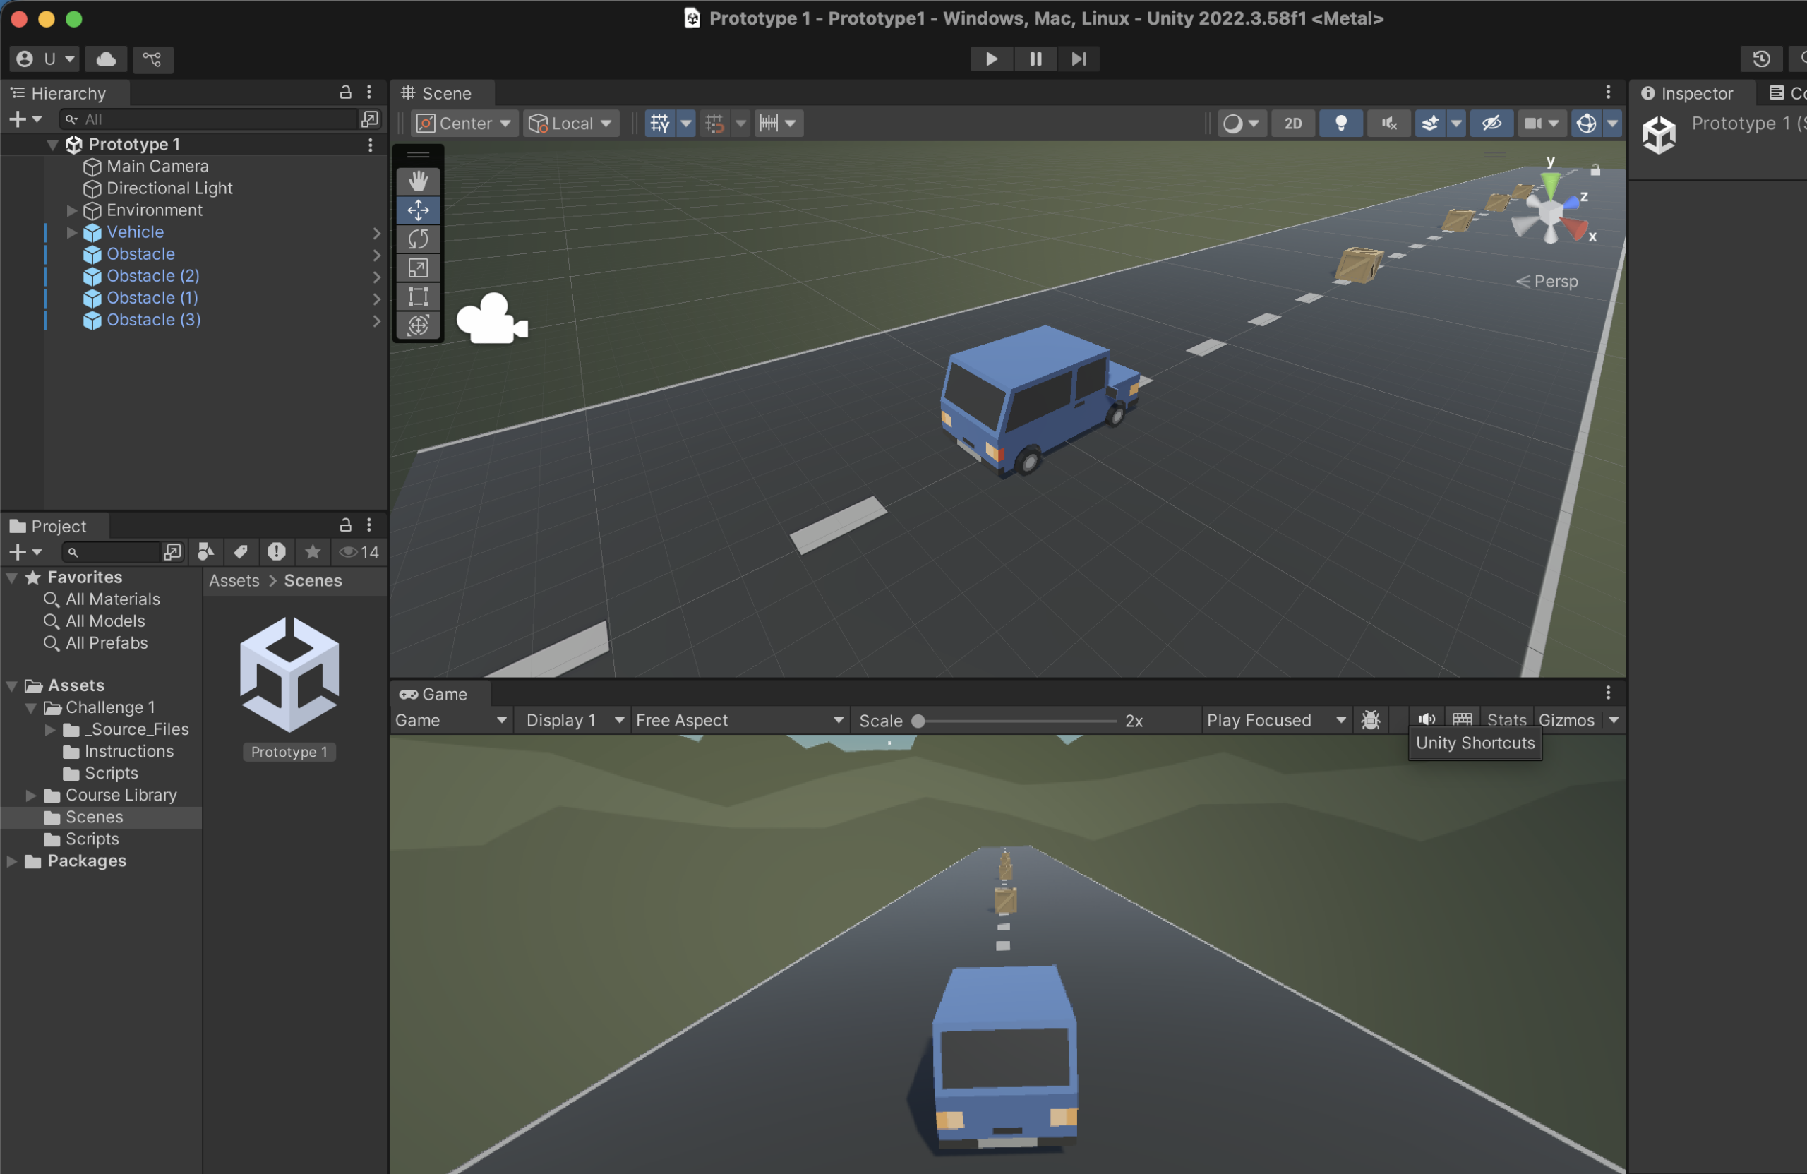
Task: Select the Rect transform tool
Action: (x=418, y=297)
